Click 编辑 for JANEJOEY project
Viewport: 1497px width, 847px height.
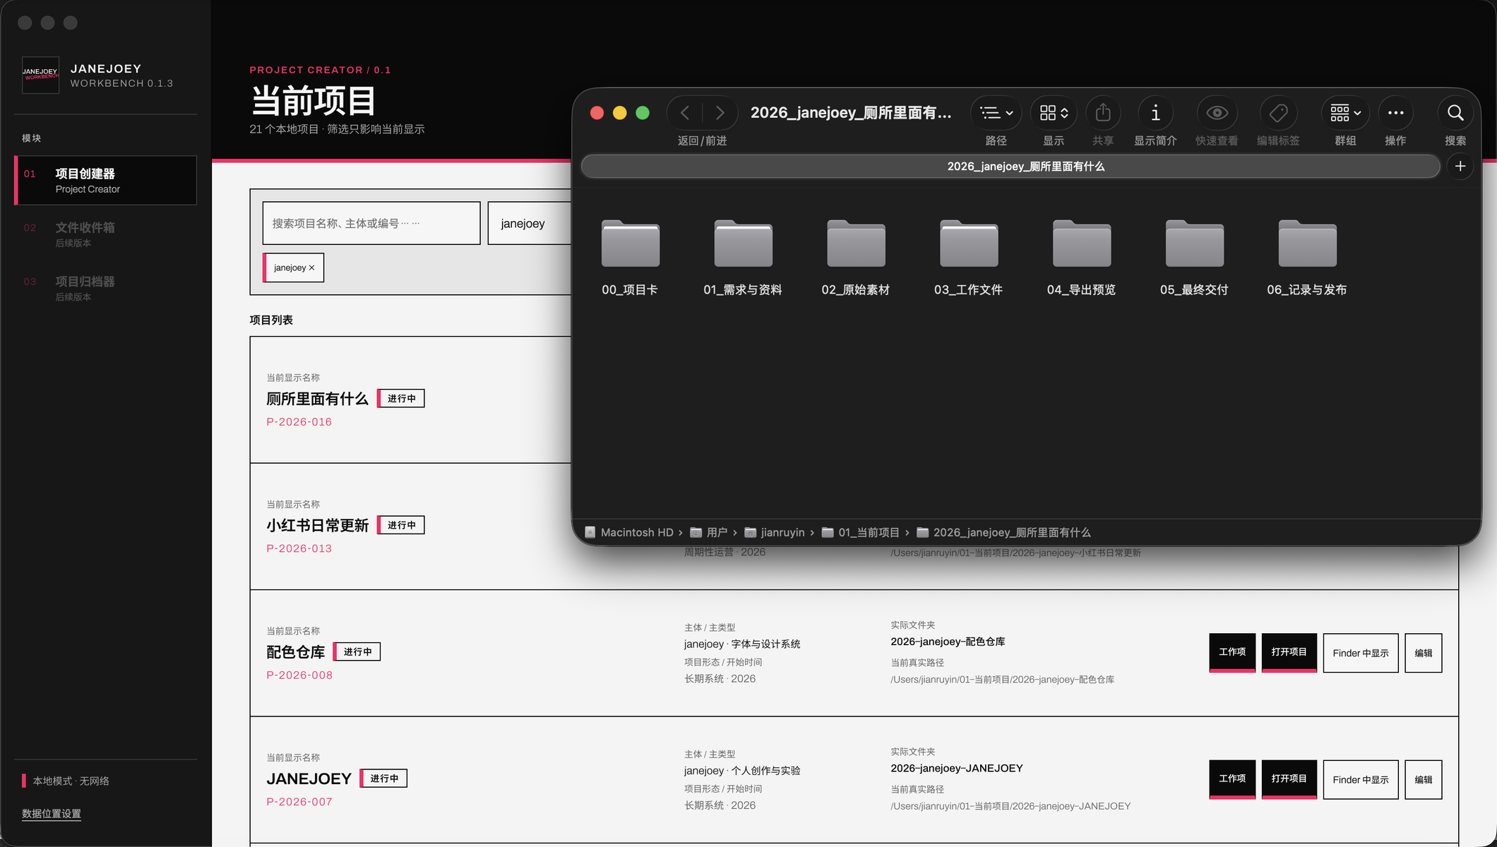[x=1424, y=779]
